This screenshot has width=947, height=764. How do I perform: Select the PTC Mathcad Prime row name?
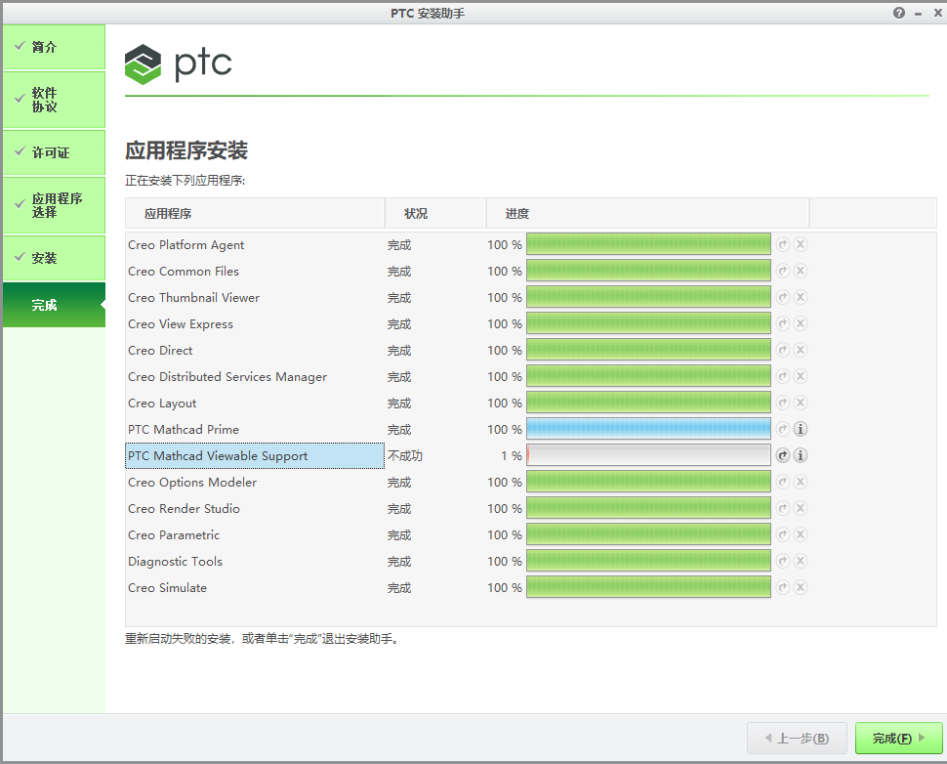click(184, 430)
